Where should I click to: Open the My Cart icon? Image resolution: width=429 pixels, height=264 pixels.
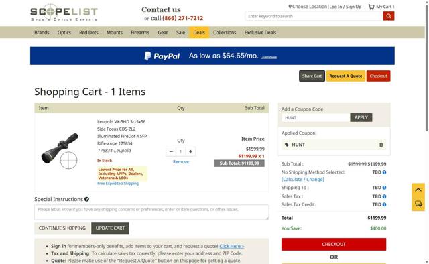(371, 7)
